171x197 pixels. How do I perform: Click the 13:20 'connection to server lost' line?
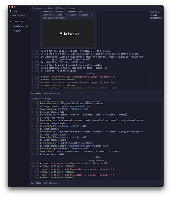pyautogui.click(x=79, y=77)
